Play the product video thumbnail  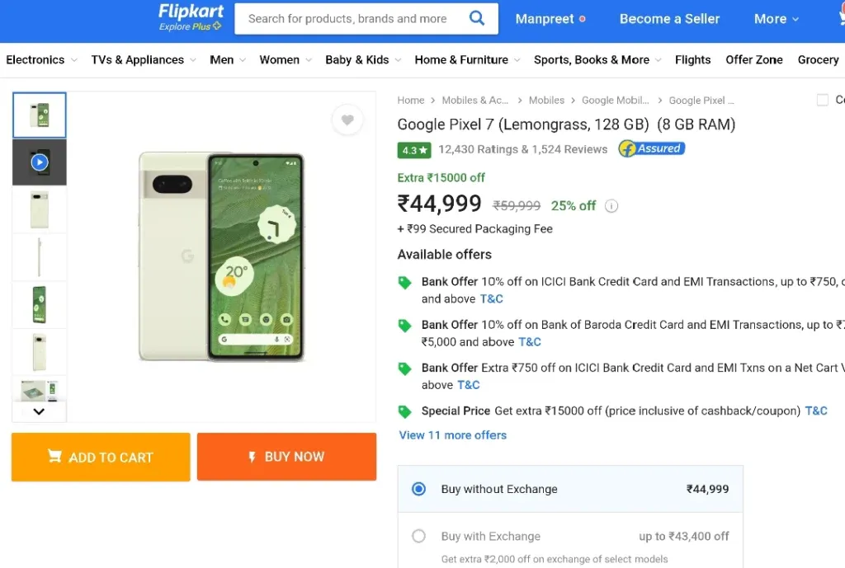coord(40,162)
